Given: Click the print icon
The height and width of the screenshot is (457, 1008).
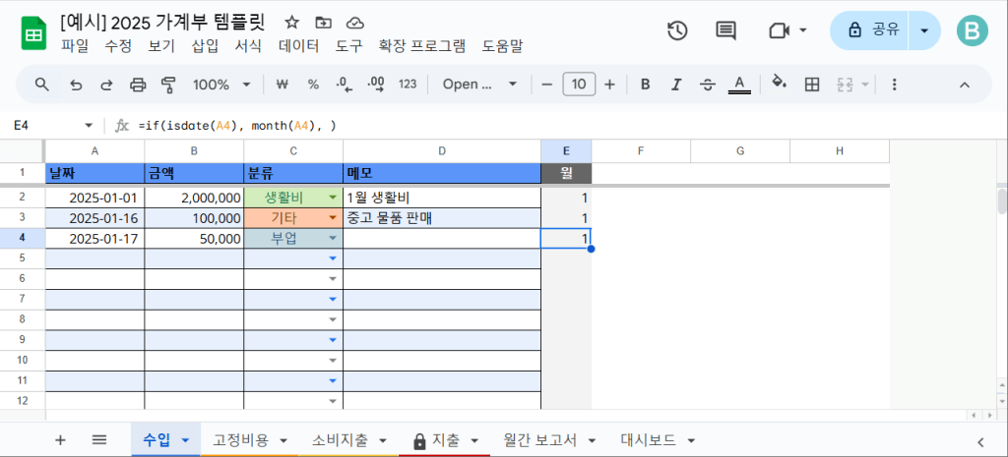Looking at the screenshot, I should click(x=138, y=85).
